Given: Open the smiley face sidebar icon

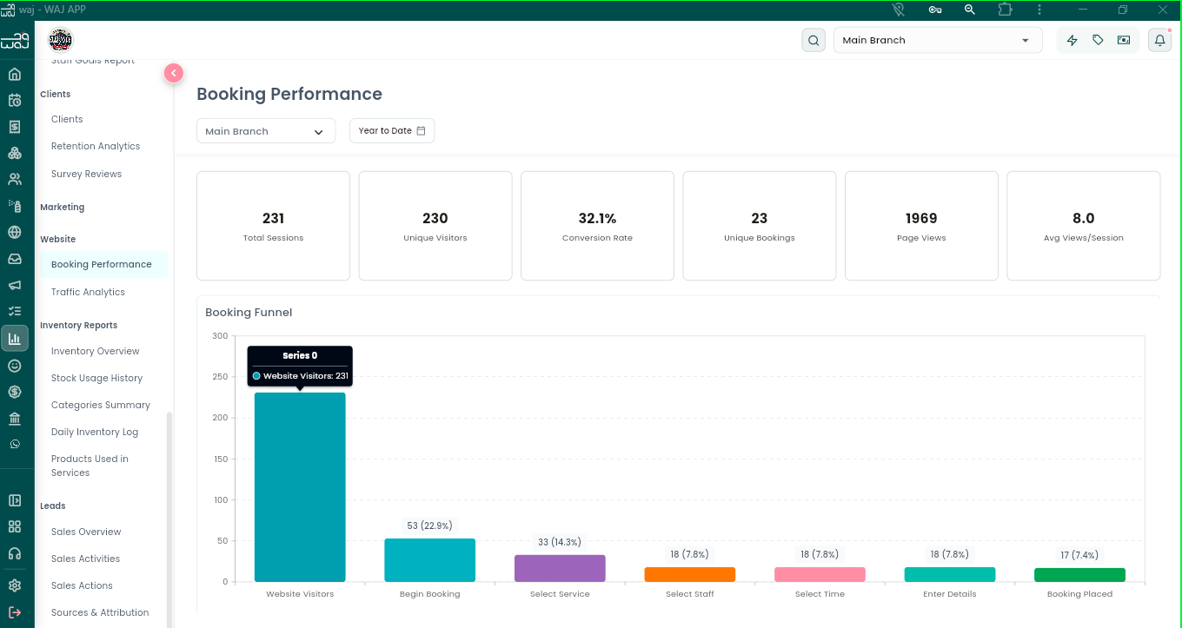Looking at the screenshot, I should coord(14,366).
